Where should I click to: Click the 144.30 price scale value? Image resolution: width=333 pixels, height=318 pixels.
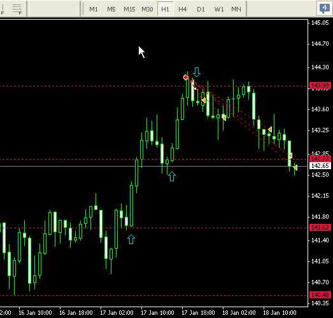(x=320, y=67)
